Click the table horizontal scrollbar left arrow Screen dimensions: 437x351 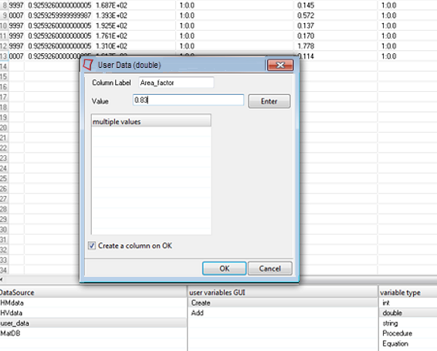pos(2,279)
